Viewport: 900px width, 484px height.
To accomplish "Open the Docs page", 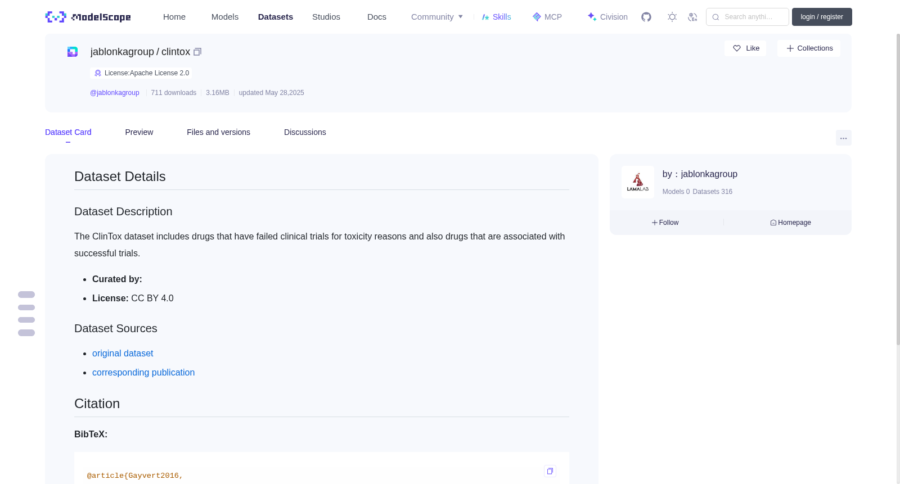I will (x=377, y=17).
